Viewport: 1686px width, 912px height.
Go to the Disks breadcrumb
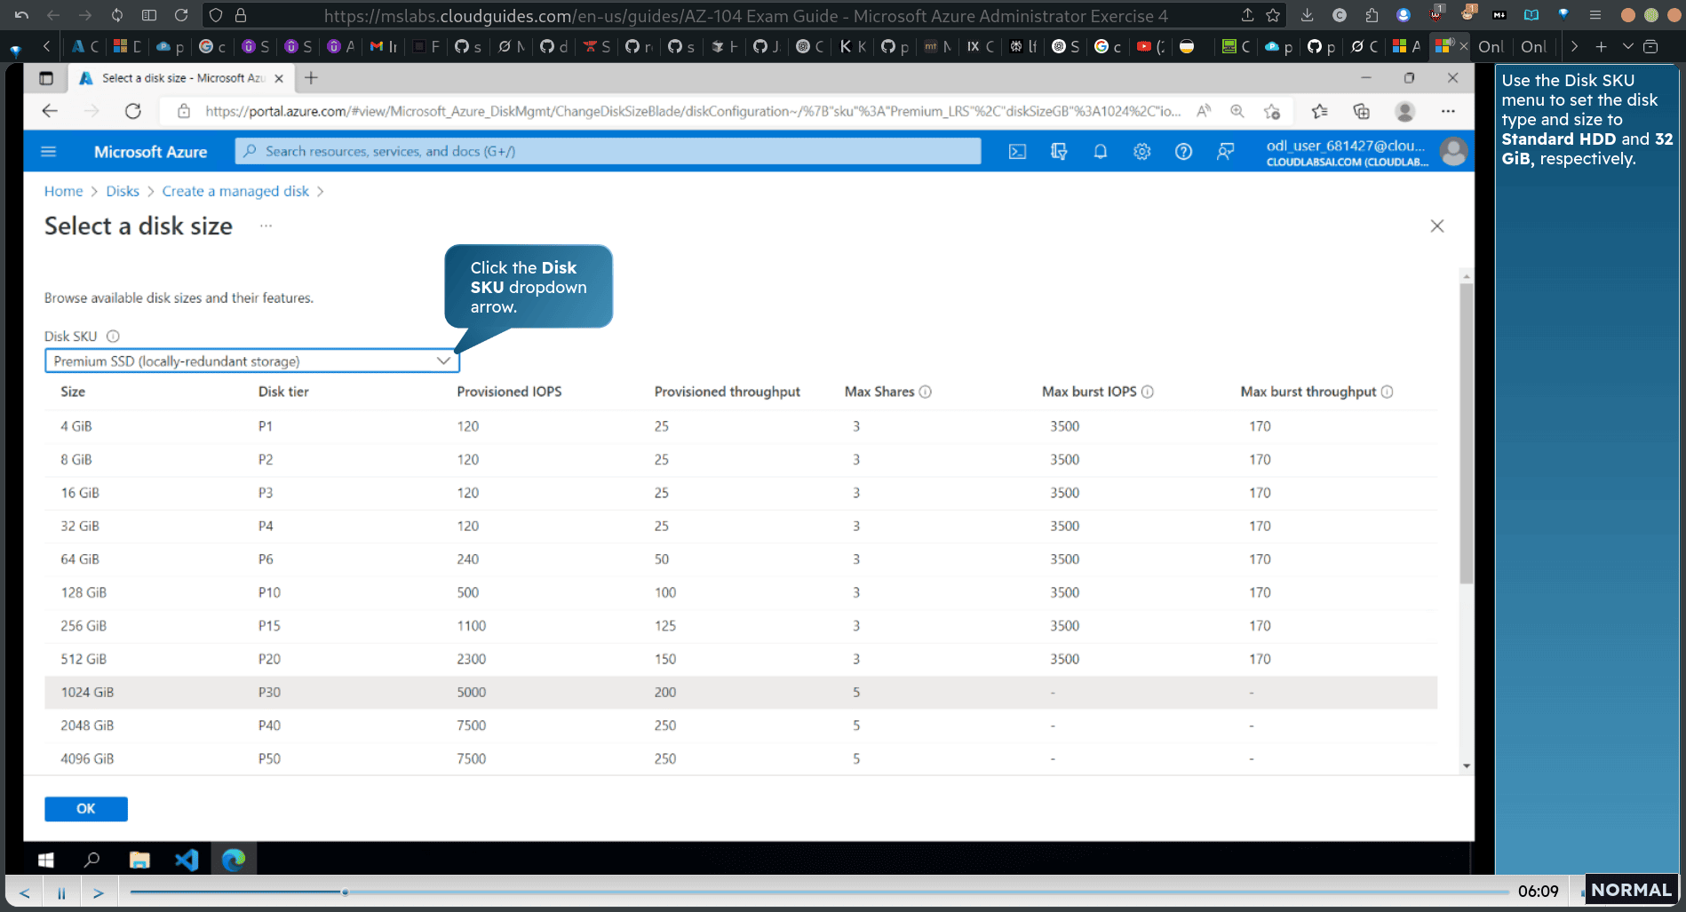(123, 191)
